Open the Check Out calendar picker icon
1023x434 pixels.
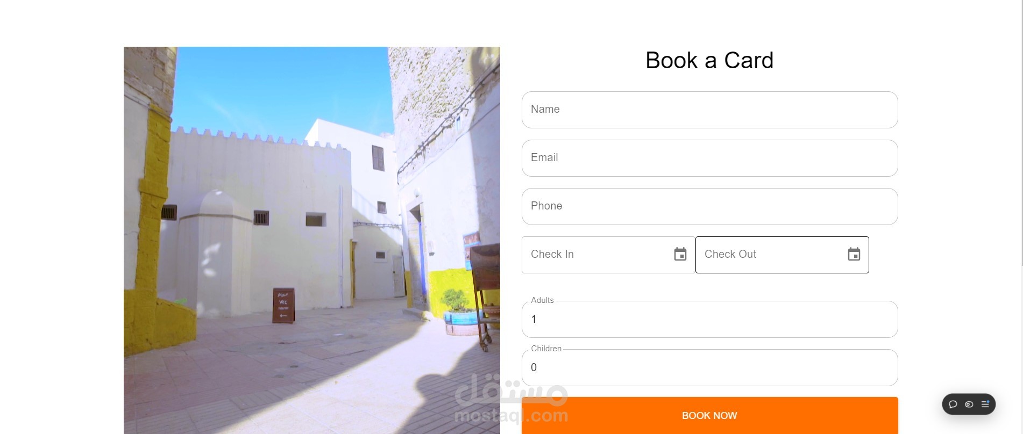tap(854, 254)
